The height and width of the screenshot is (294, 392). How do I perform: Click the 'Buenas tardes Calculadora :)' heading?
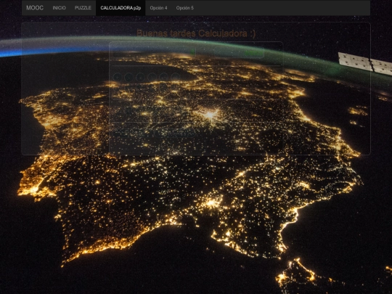[x=196, y=33]
